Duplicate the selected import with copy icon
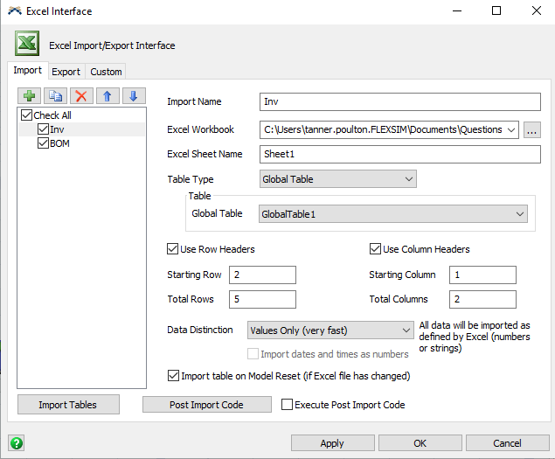The image size is (555, 459). pyautogui.click(x=57, y=96)
